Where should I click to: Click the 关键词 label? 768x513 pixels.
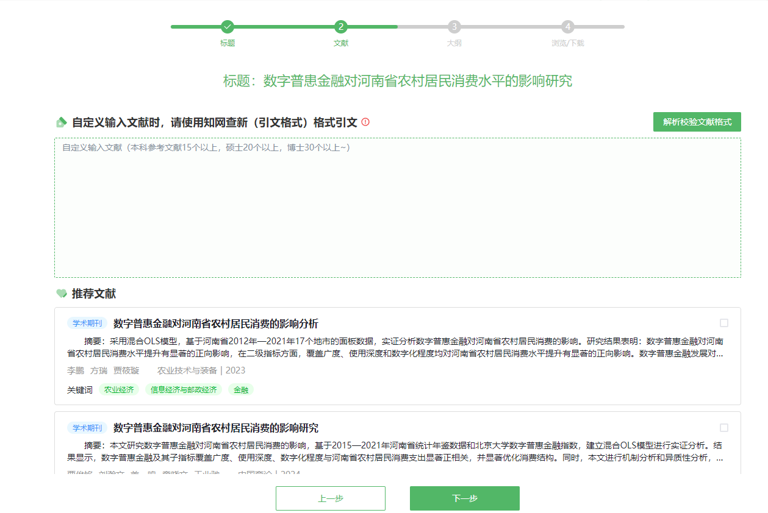(x=80, y=390)
